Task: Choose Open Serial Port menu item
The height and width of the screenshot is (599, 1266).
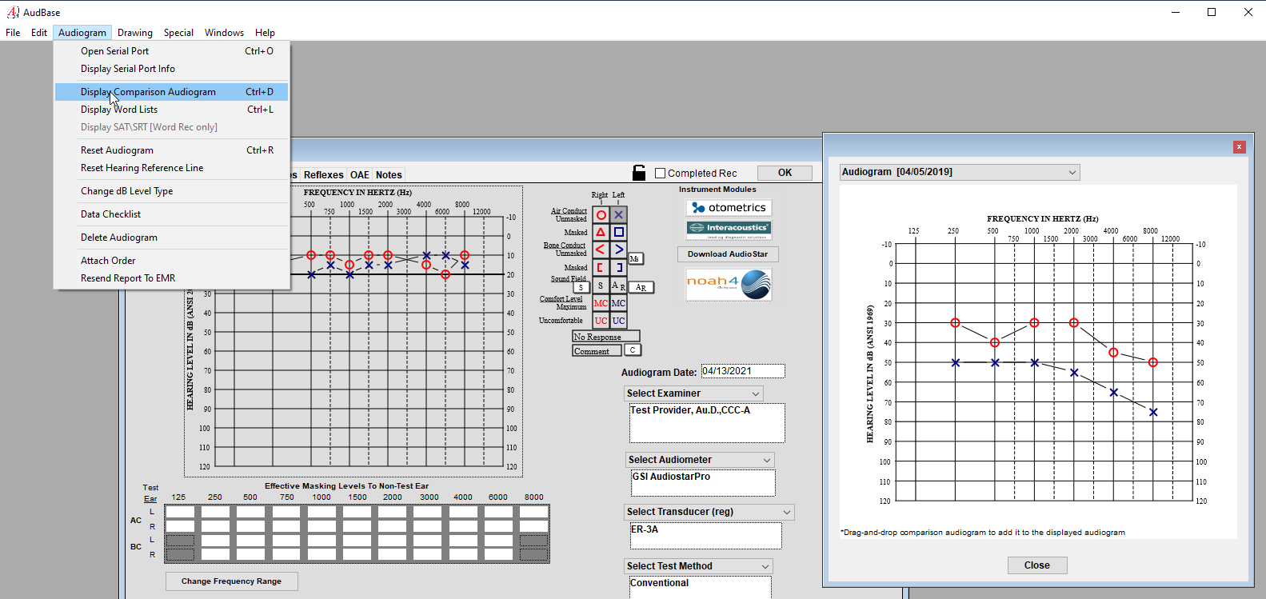Action: (x=171, y=51)
